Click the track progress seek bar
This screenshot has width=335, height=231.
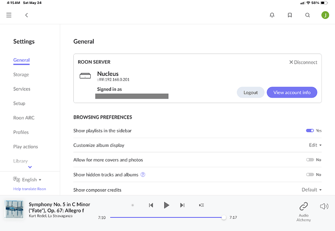click(x=167, y=217)
